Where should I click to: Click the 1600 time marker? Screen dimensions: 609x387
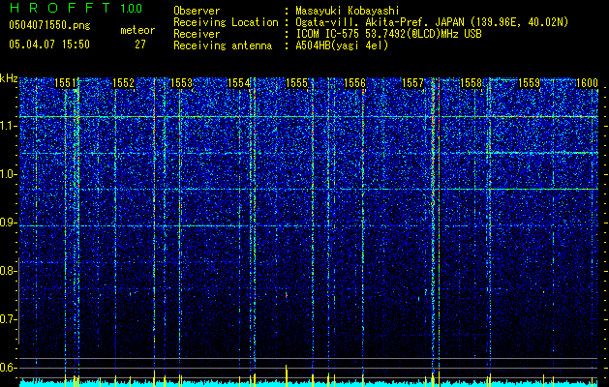click(x=587, y=83)
